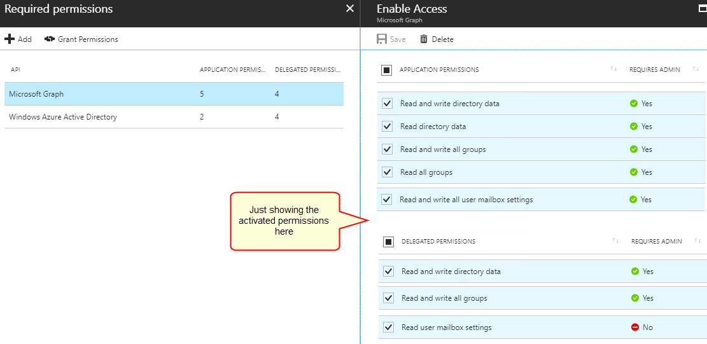
Task: Click the Delete button label
Action: 442,39
